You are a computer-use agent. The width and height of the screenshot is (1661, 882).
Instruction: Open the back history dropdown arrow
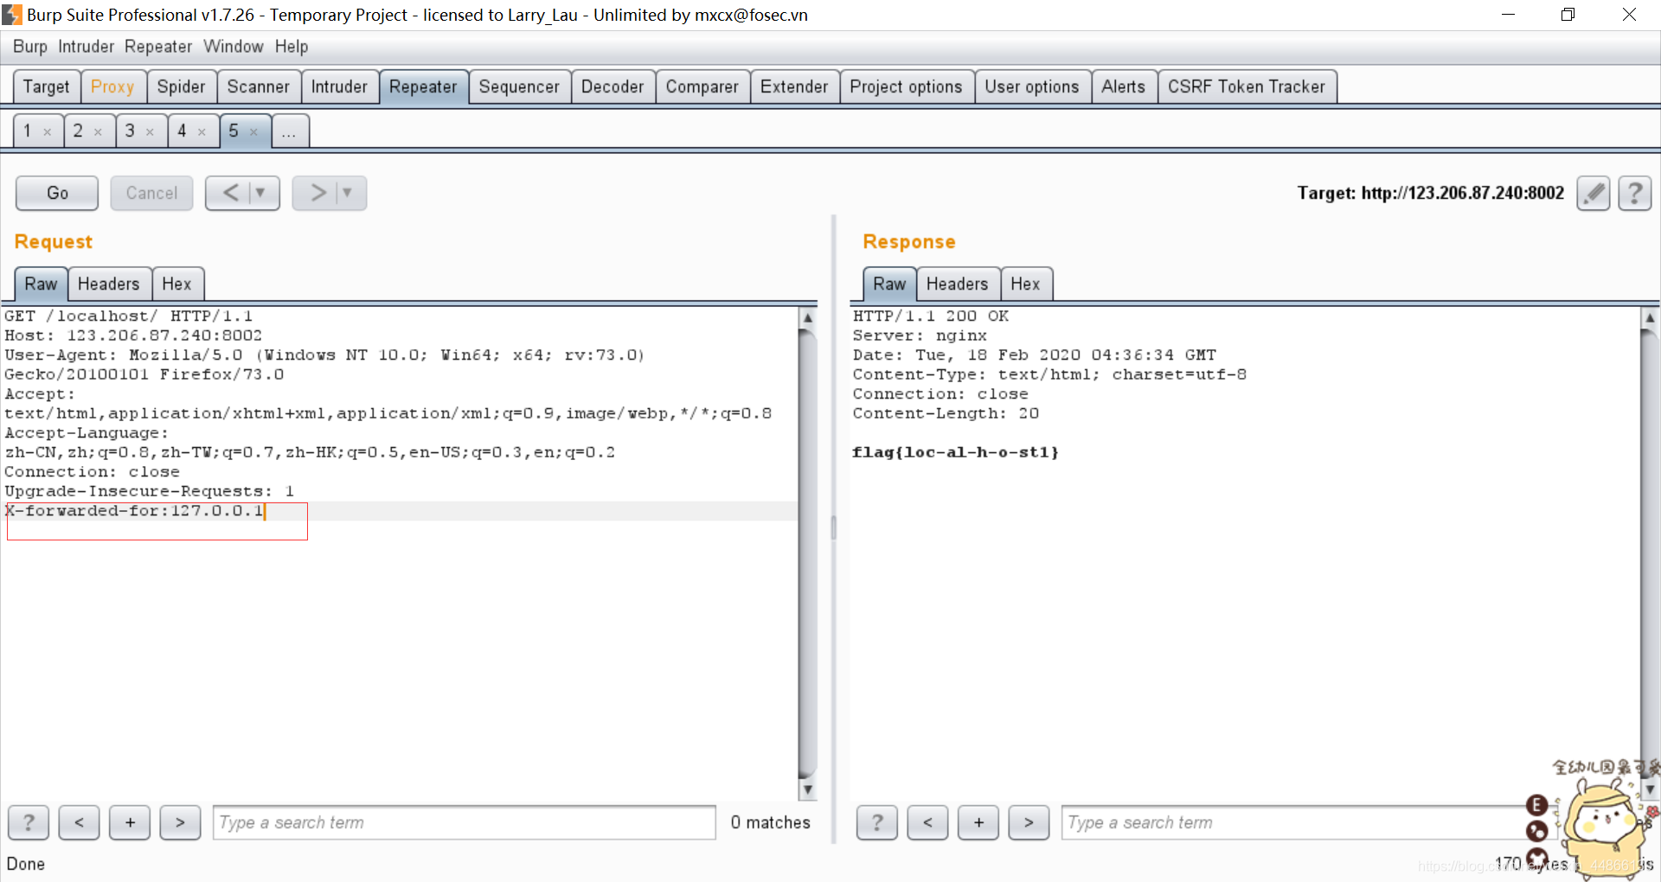coord(260,193)
